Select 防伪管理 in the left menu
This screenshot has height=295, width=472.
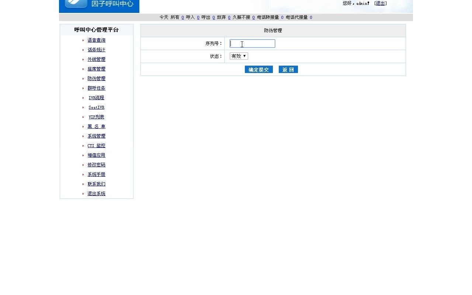pyautogui.click(x=96, y=79)
